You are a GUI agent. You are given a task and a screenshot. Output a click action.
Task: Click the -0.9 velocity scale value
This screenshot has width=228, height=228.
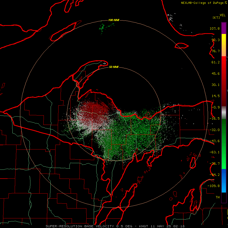pyautogui.click(x=216, y=107)
